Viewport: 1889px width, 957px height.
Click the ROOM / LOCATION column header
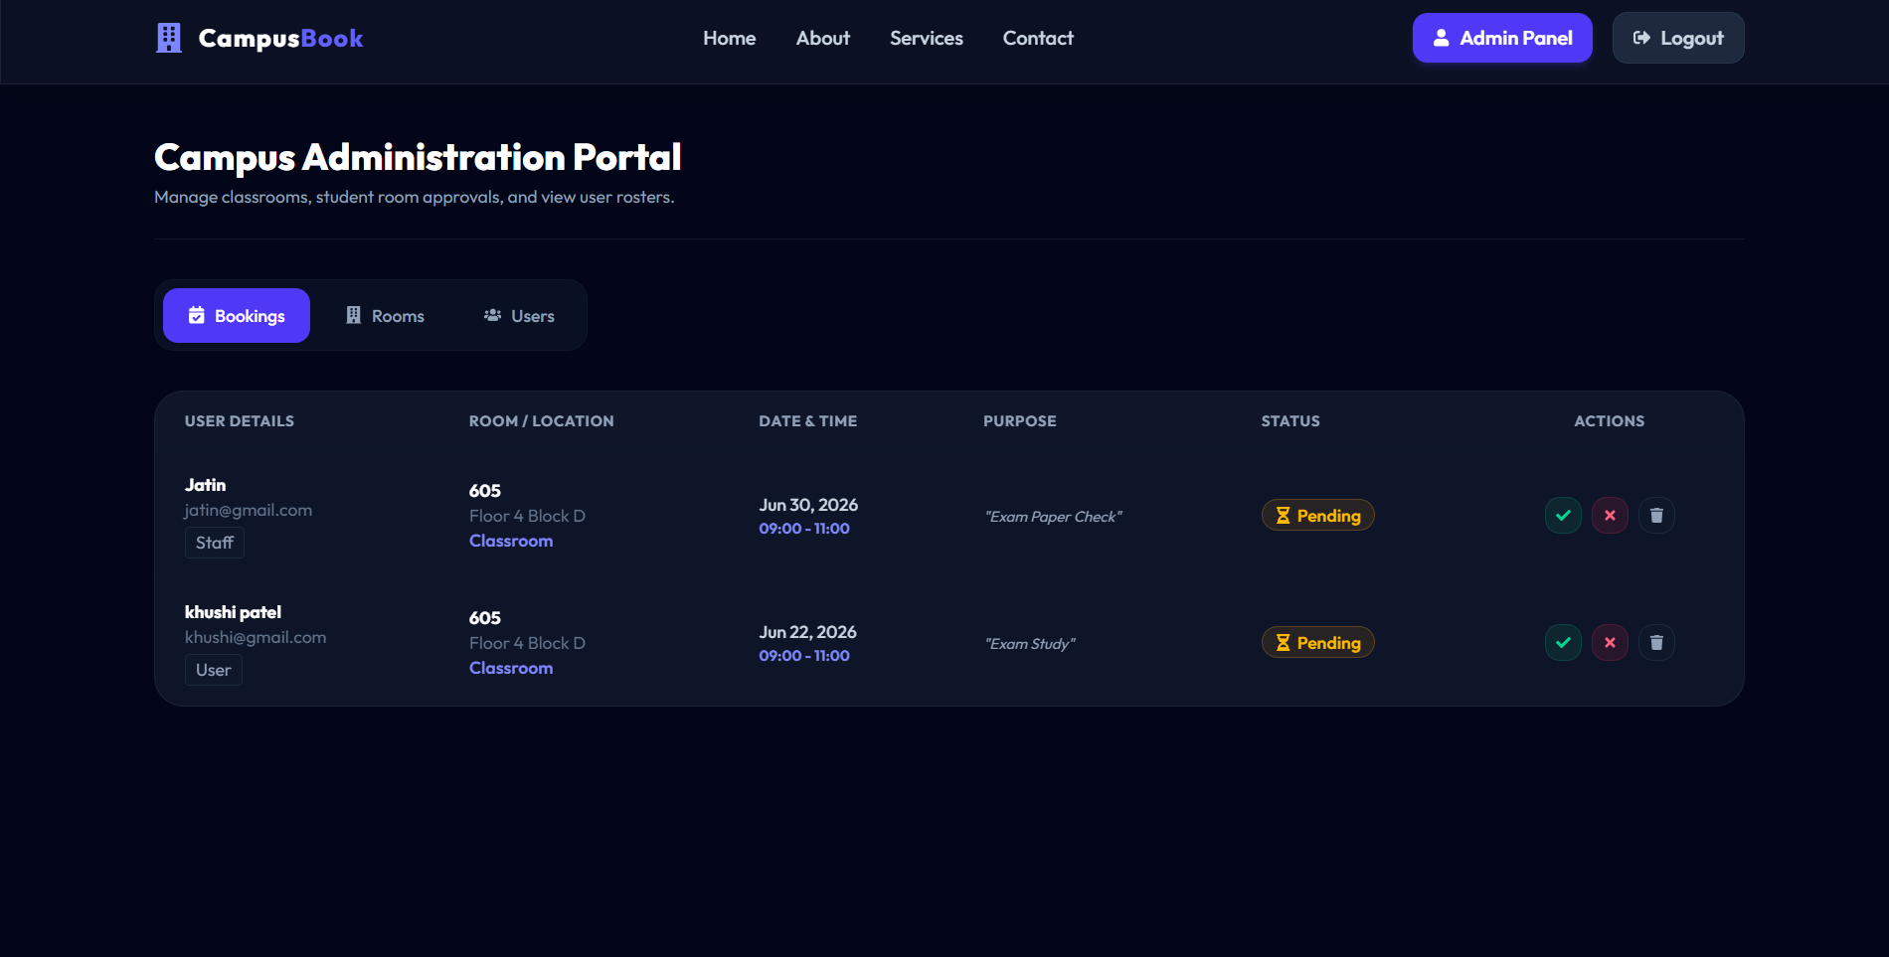tap(542, 421)
